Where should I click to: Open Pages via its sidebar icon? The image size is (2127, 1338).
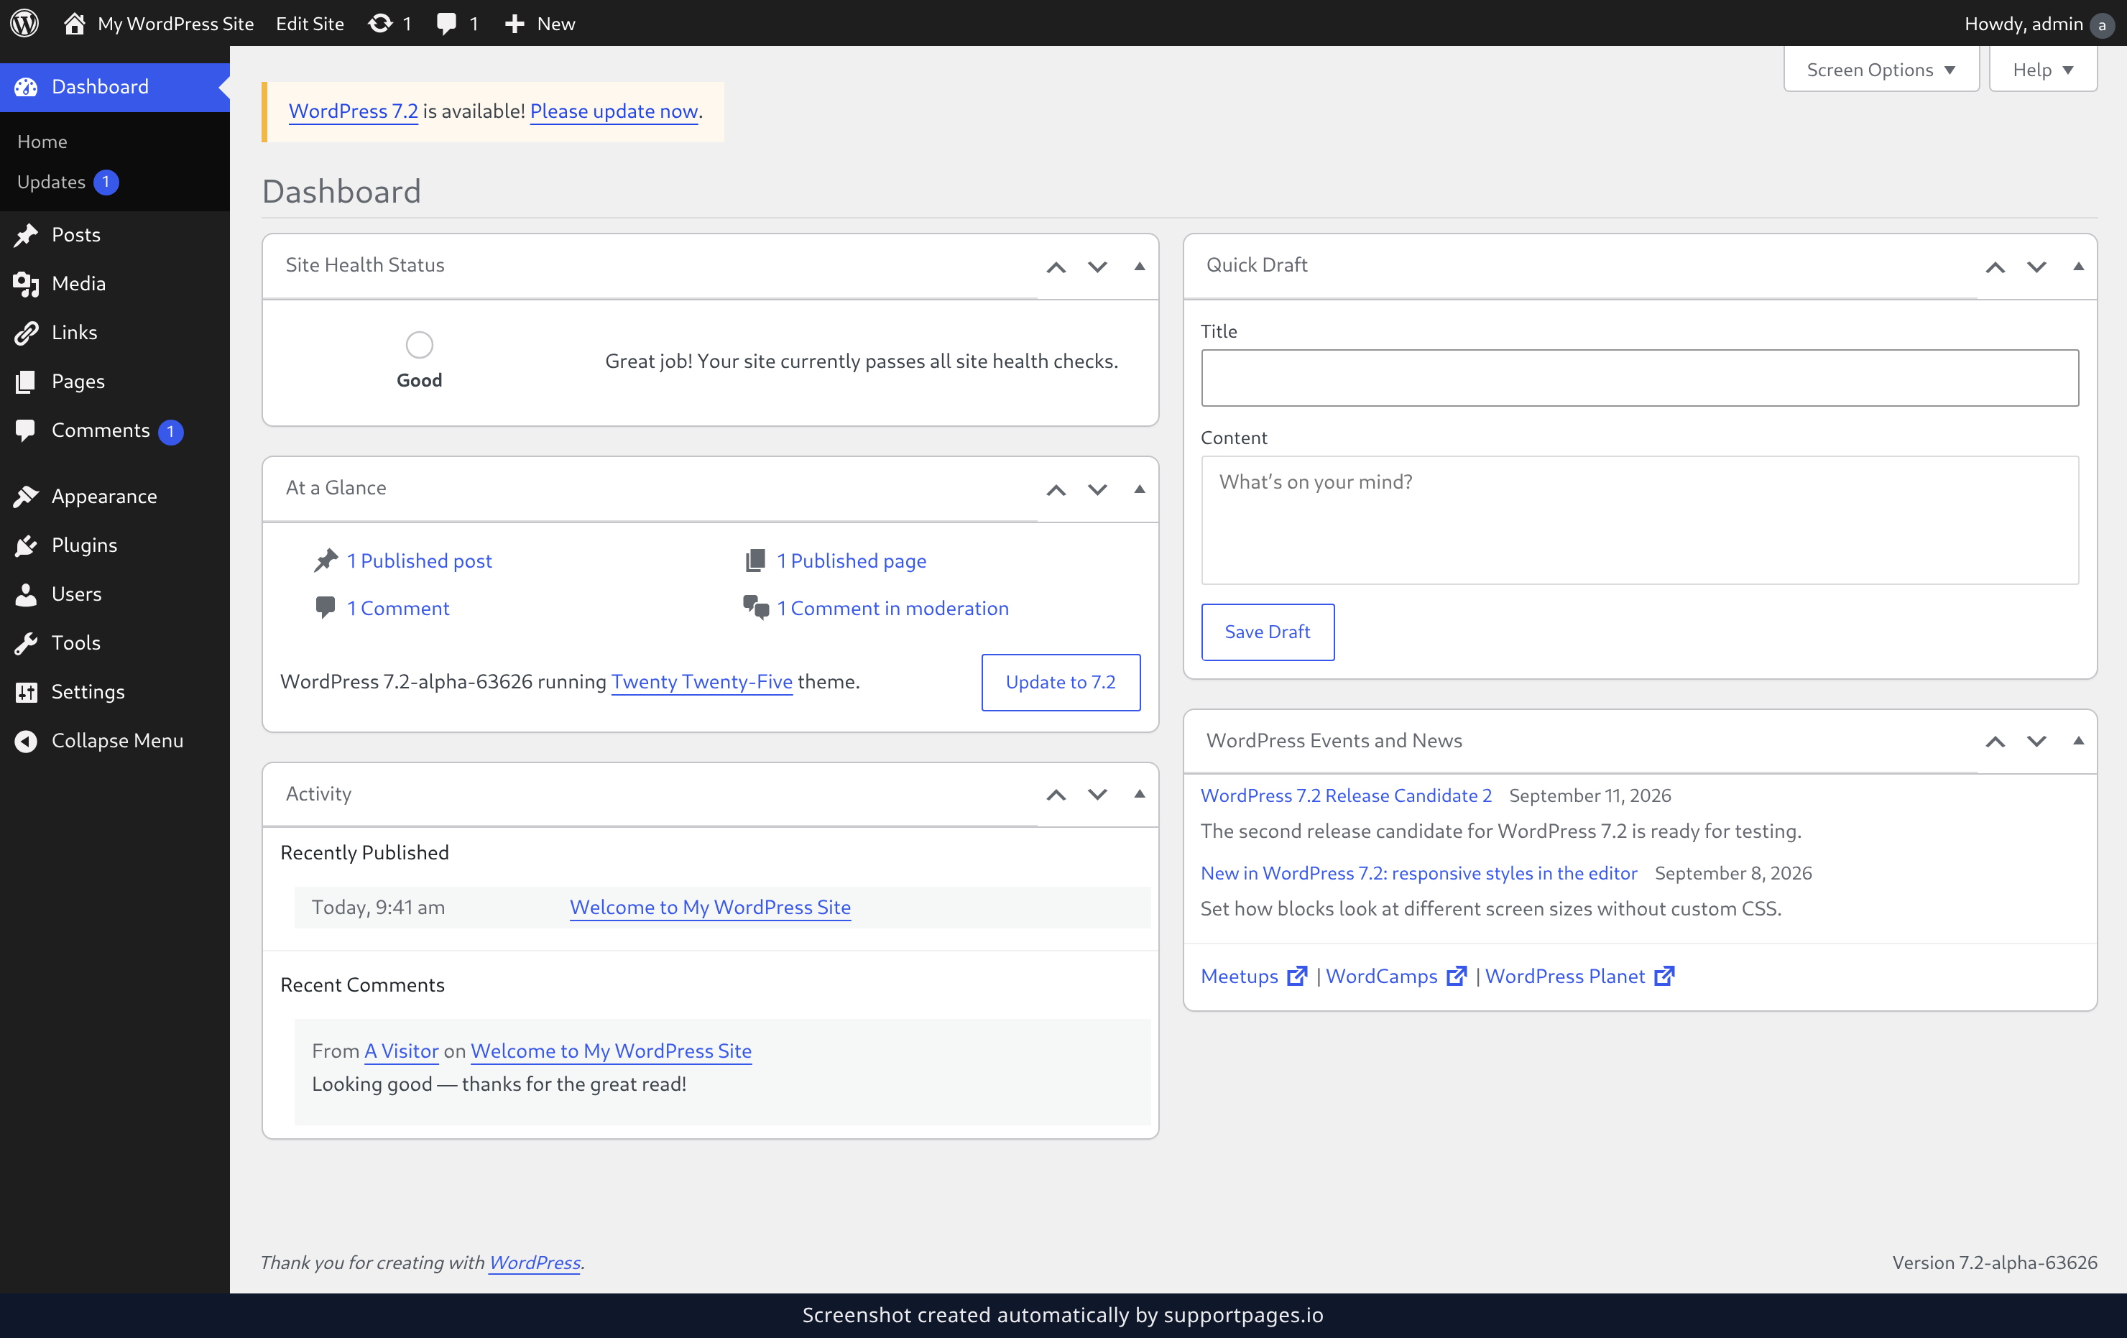coord(27,382)
